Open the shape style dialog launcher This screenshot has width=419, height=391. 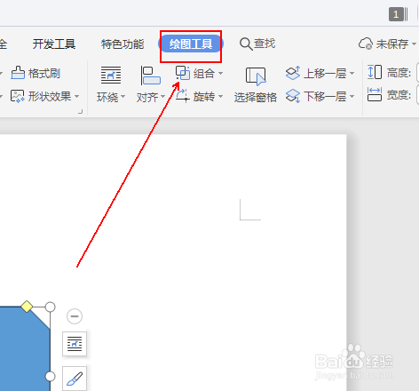click(80, 112)
